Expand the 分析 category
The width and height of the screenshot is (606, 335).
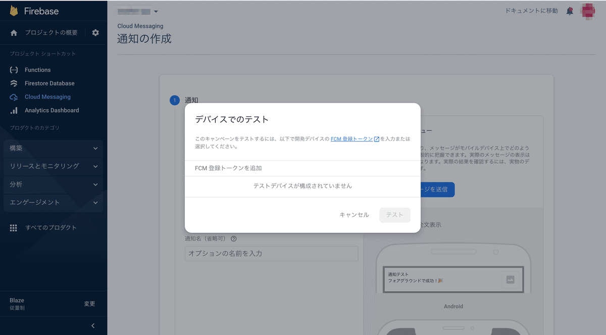(x=54, y=184)
